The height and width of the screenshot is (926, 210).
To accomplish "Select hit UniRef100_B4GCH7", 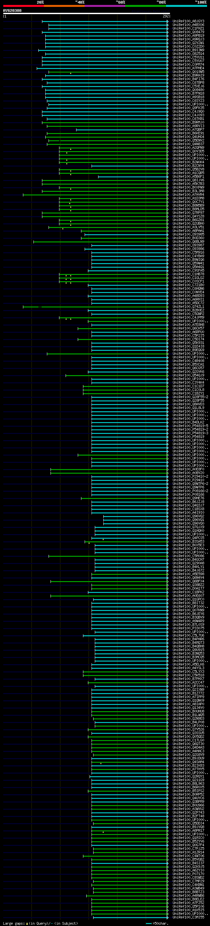I will 188,560.
